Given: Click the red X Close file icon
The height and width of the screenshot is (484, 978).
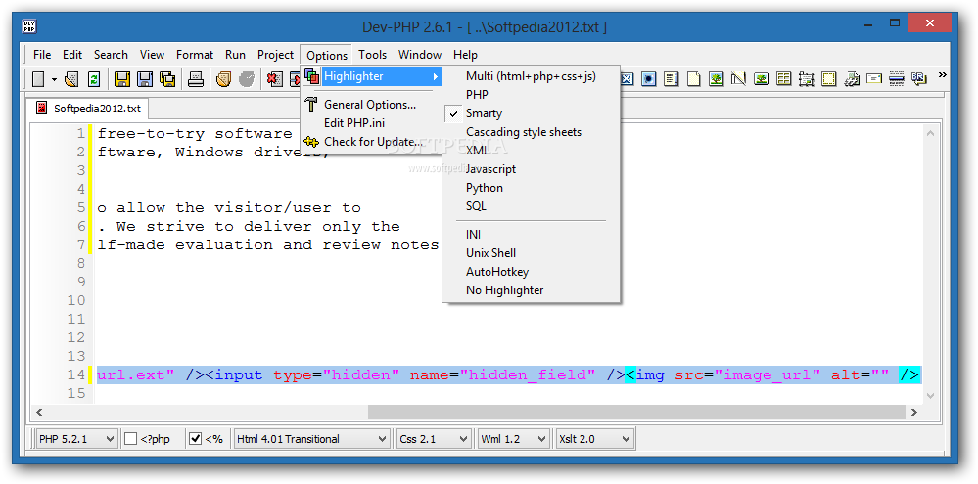Looking at the screenshot, I should (274, 79).
